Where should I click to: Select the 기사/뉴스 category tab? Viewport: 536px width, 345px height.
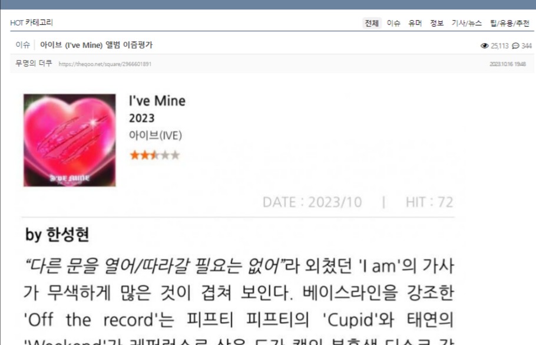tap(466, 23)
